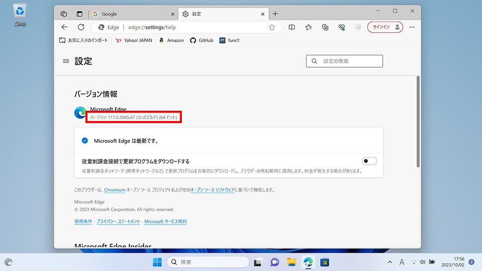482x271 pixels.
Task: Open the プライバシー ステートメント link
Action: click(x=118, y=221)
